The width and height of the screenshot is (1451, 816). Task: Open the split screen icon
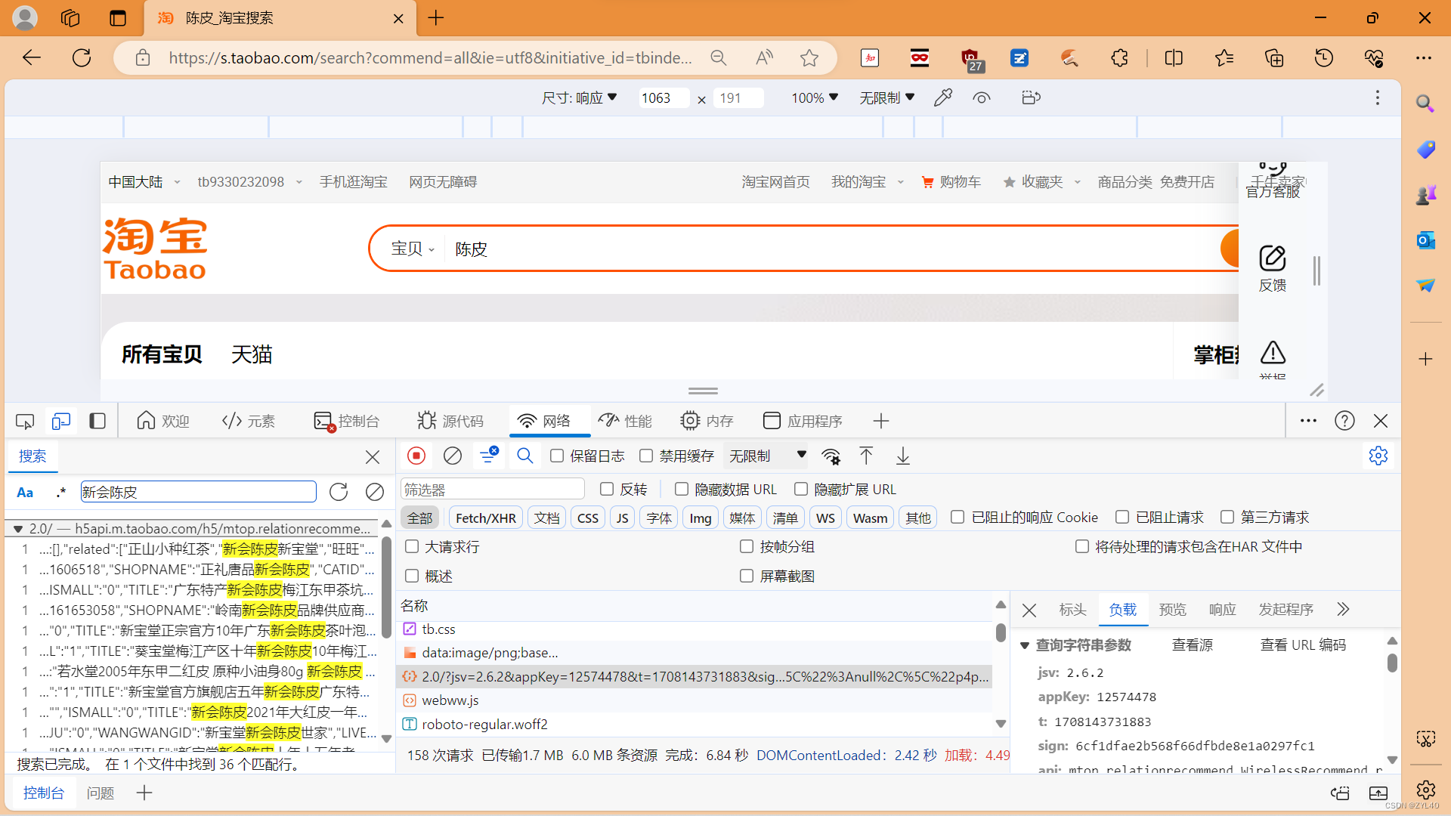[1174, 57]
